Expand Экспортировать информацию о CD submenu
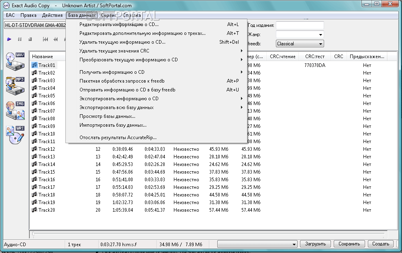This screenshot has width=402, height=253. (x=156, y=99)
